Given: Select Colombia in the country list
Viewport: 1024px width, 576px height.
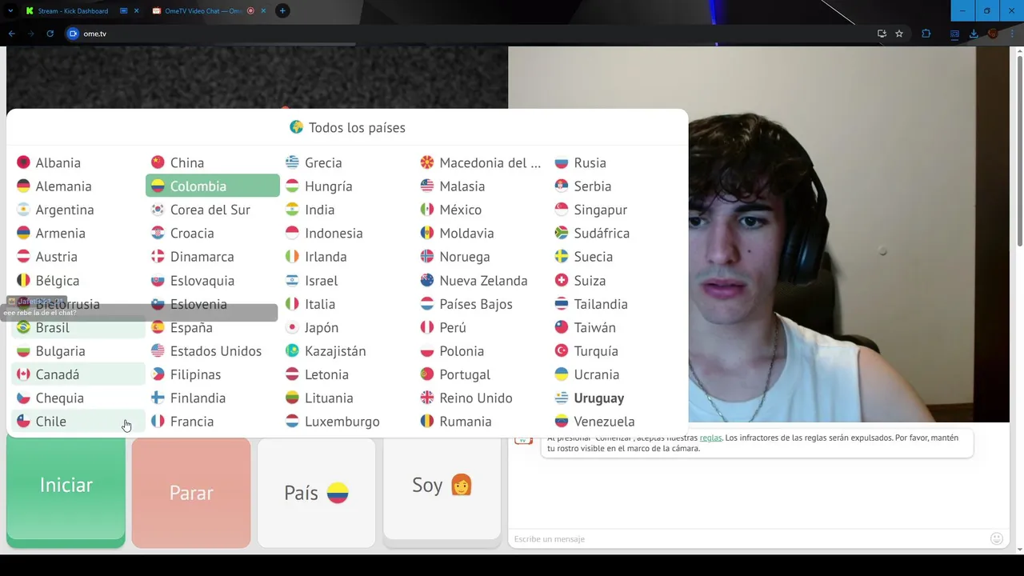Looking at the screenshot, I should pyautogui.click(x=212, y=186).
